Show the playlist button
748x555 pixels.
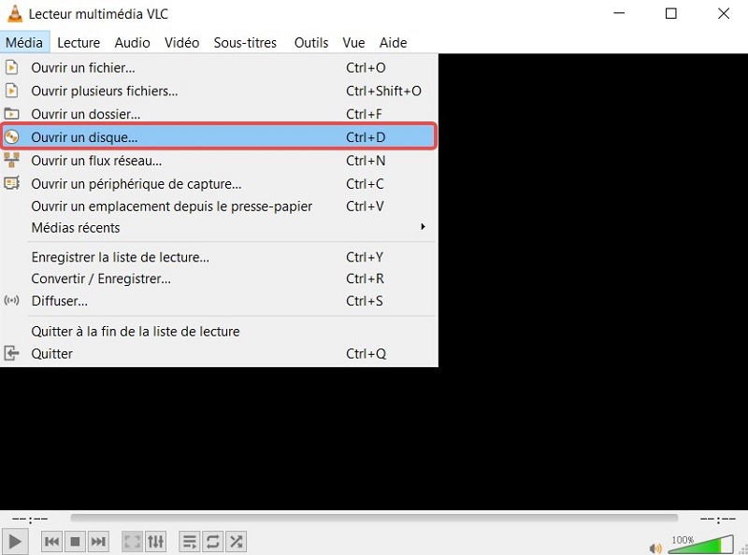click(190, 542)
